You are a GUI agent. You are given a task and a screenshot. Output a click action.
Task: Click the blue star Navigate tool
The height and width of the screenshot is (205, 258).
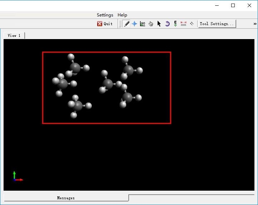tap(134, 24)
